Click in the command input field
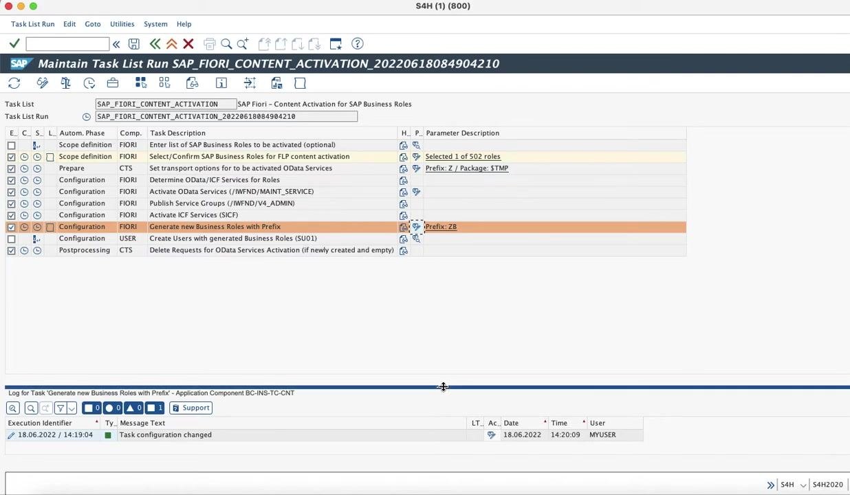The image size is (850, 495). (67, 44)
